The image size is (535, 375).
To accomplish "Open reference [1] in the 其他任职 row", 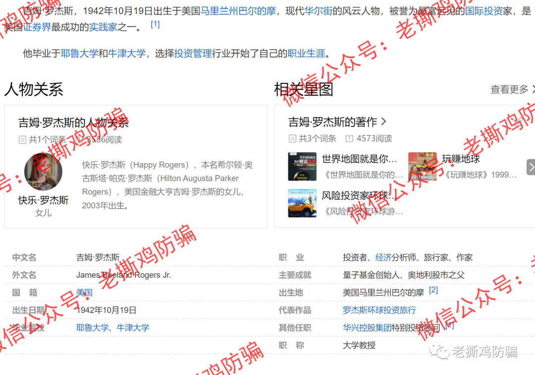I will pos(450,325).
